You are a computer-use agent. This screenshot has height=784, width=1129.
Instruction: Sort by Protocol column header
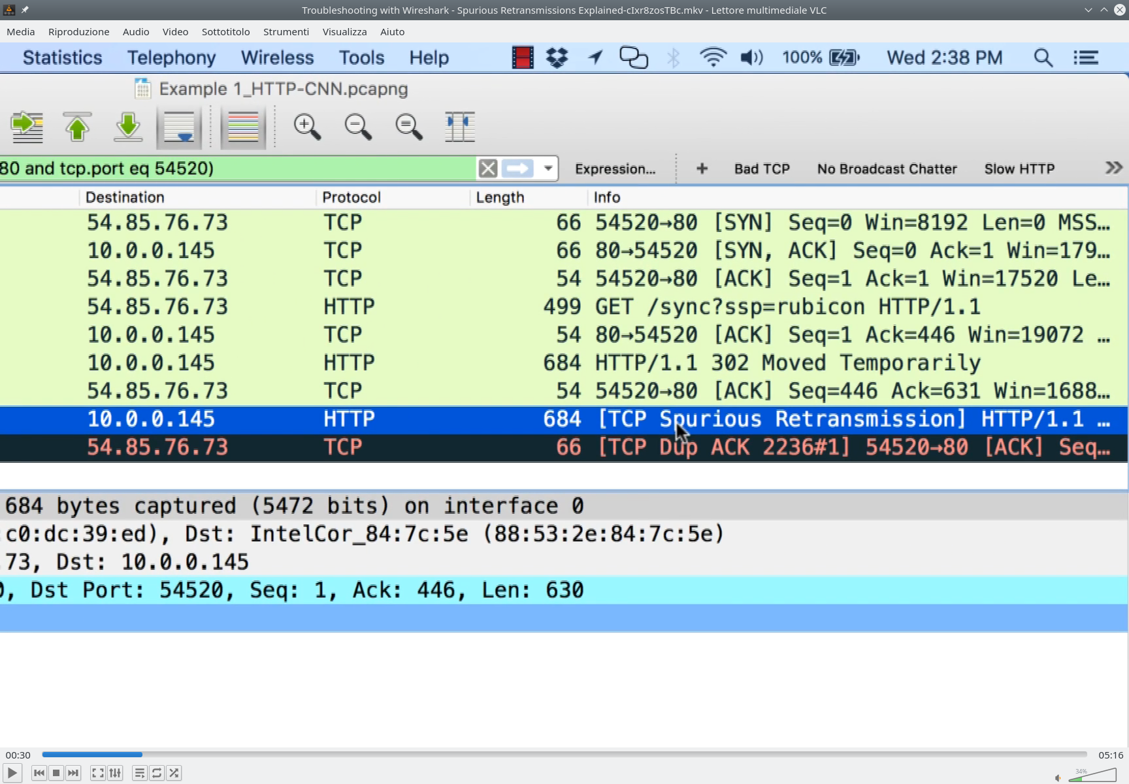(393, 197)
